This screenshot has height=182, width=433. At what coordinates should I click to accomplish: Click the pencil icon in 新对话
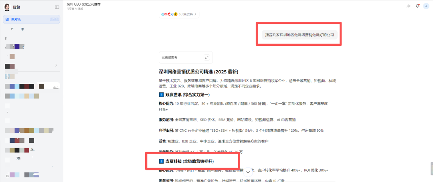pyautogui.click(x=8, y=19)
